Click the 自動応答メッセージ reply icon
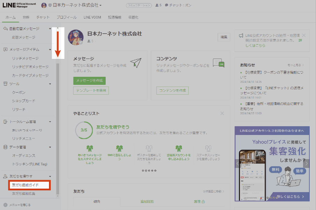 (6, 29)
